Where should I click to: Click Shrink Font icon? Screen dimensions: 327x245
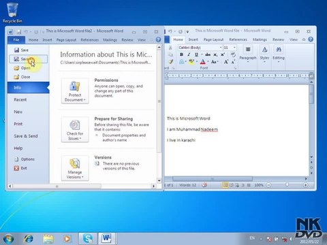coord(233,62)
